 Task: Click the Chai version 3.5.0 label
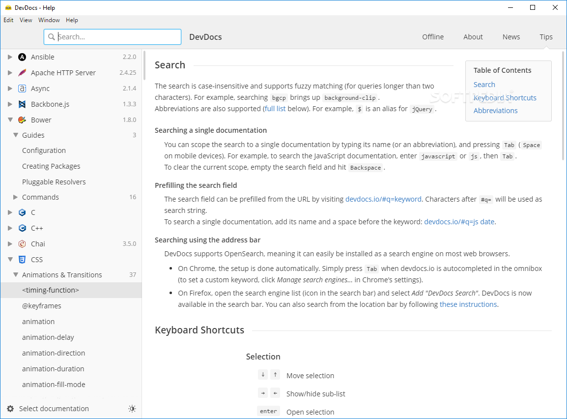point(129,244)
